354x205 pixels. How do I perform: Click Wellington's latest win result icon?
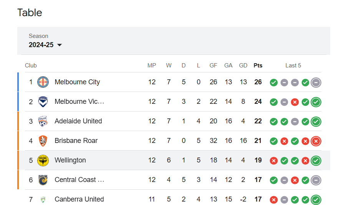(x=316, y=161)
